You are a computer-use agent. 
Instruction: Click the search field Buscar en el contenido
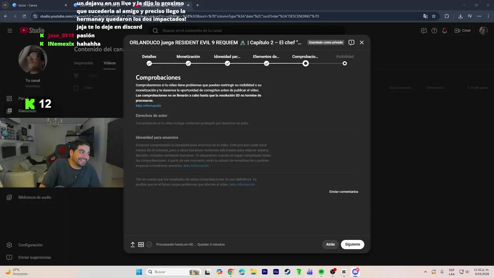pos(247,31)
